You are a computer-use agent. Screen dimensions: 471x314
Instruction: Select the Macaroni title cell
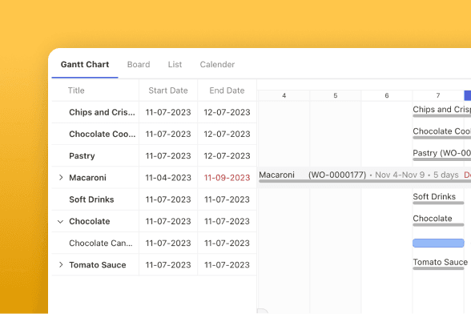pos(88,178)
